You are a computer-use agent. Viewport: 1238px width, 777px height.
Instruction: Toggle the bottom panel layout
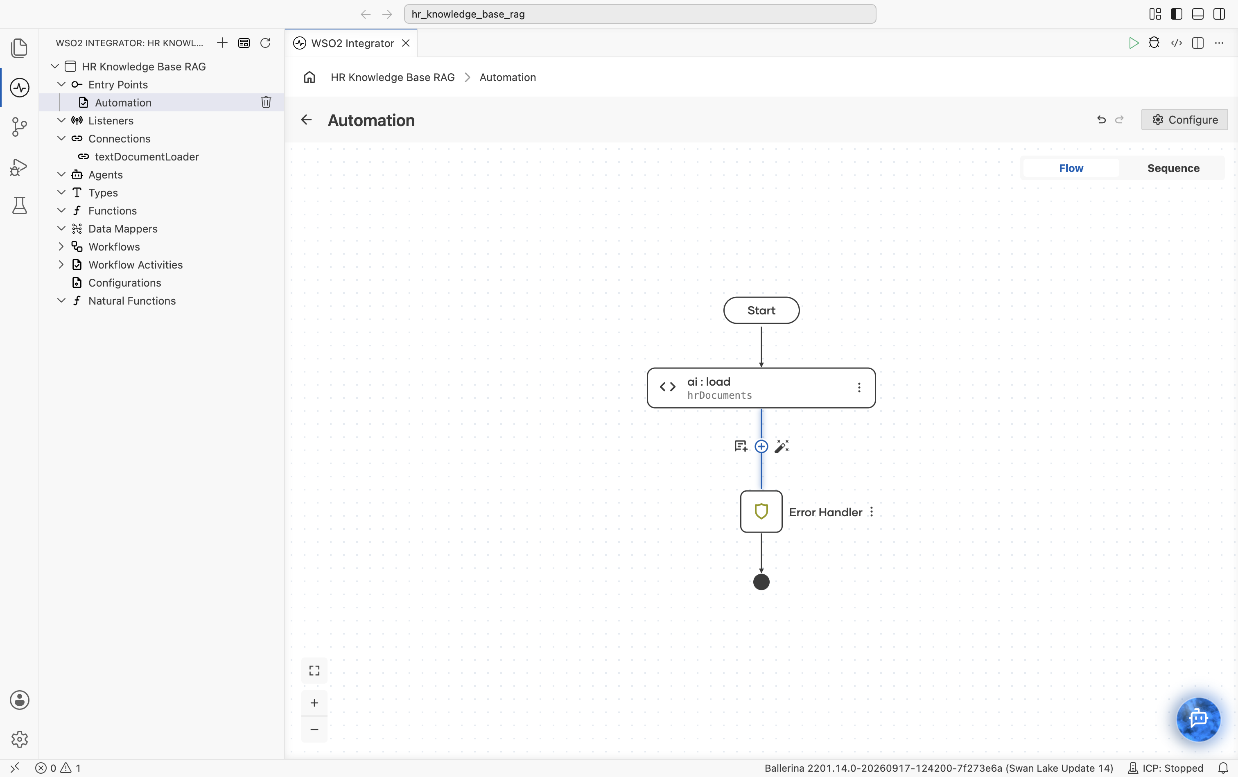1197,14
